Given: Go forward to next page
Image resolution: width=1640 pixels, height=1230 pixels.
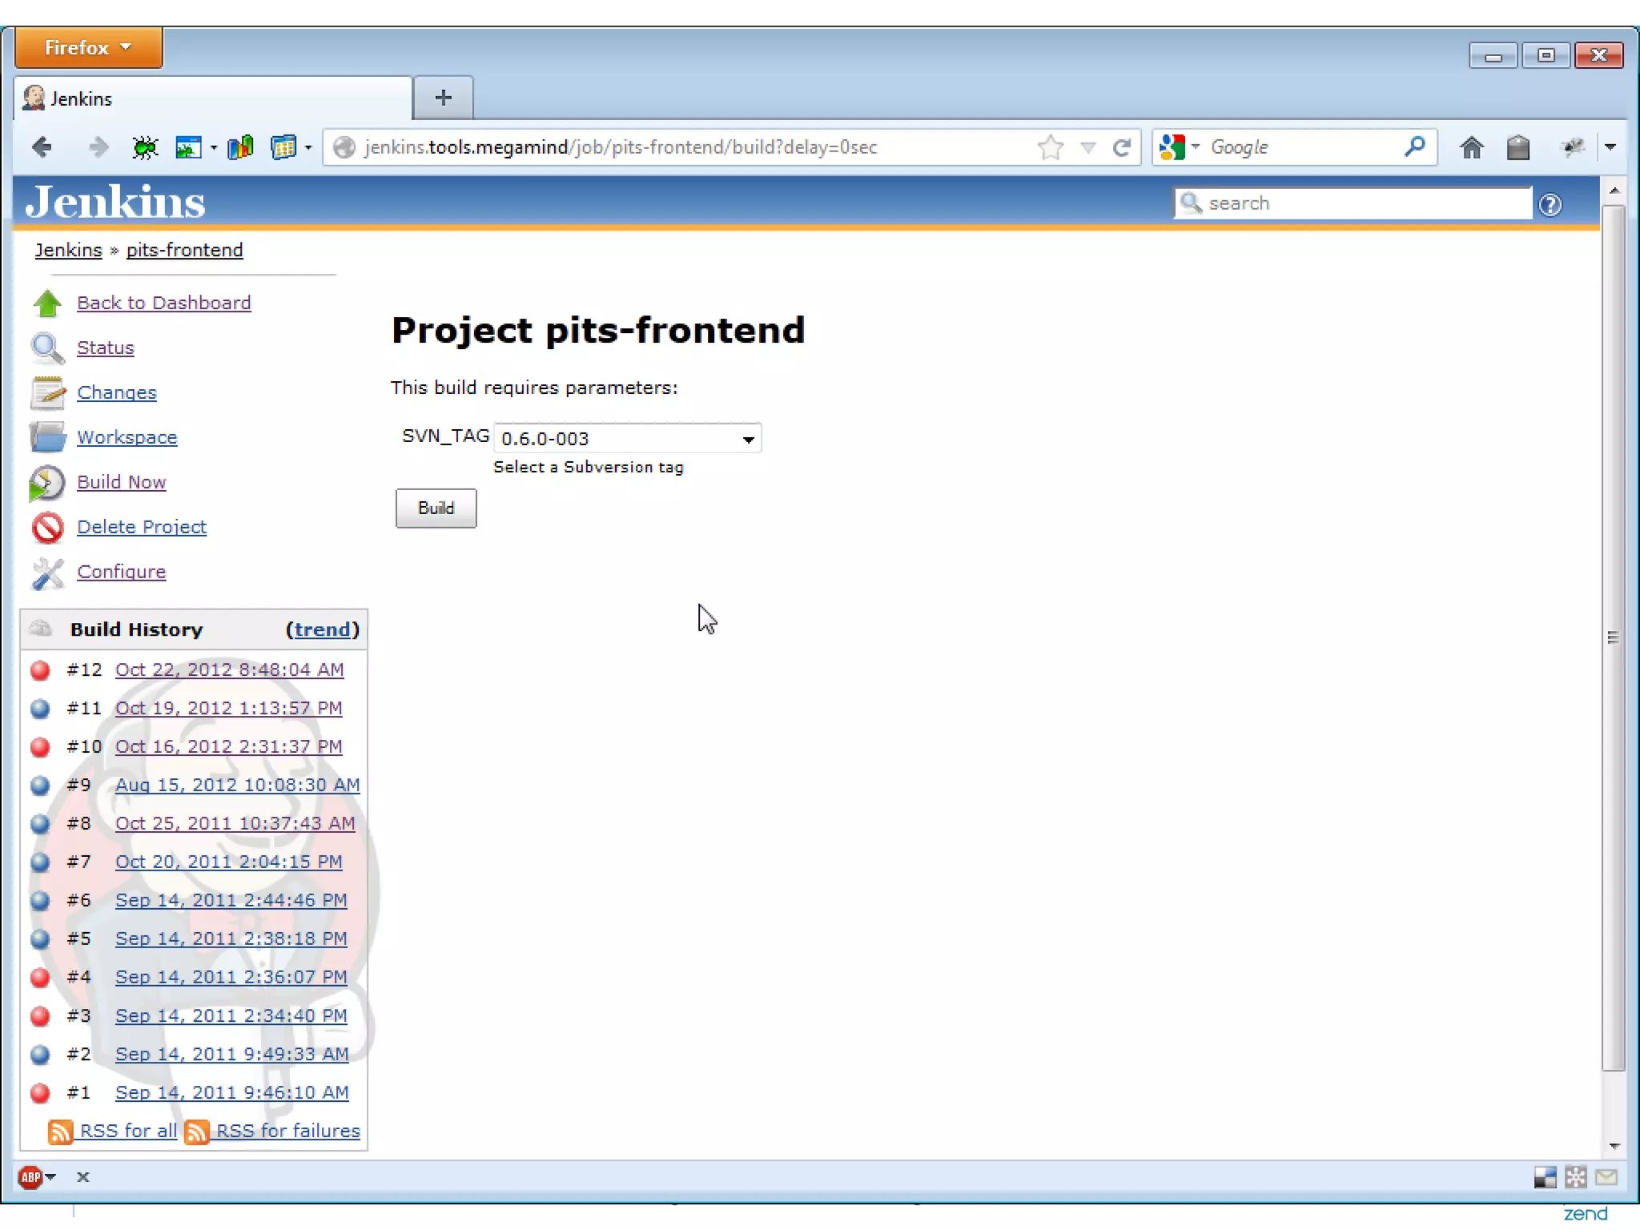Looking at the screenshot, I should (x=98, y=147).
